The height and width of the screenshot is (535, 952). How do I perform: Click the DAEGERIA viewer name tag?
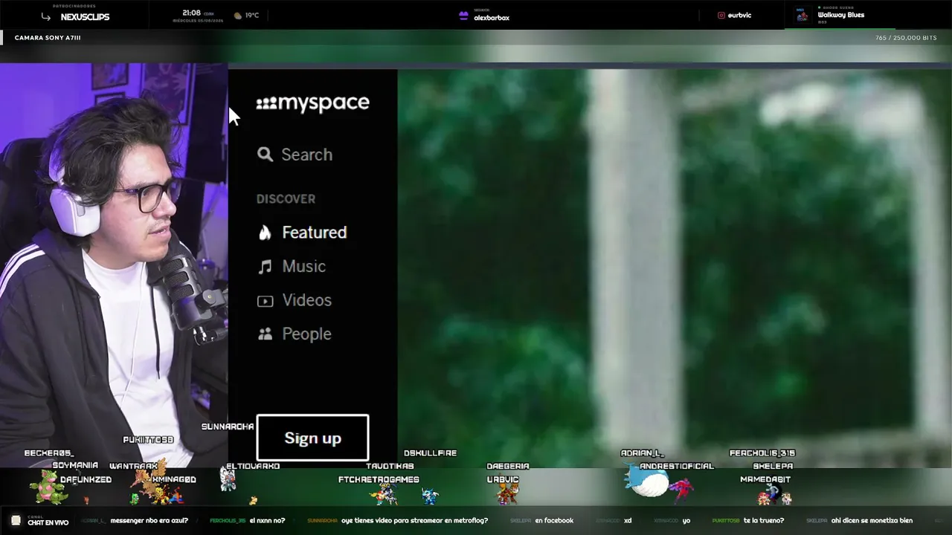[508, 466]
